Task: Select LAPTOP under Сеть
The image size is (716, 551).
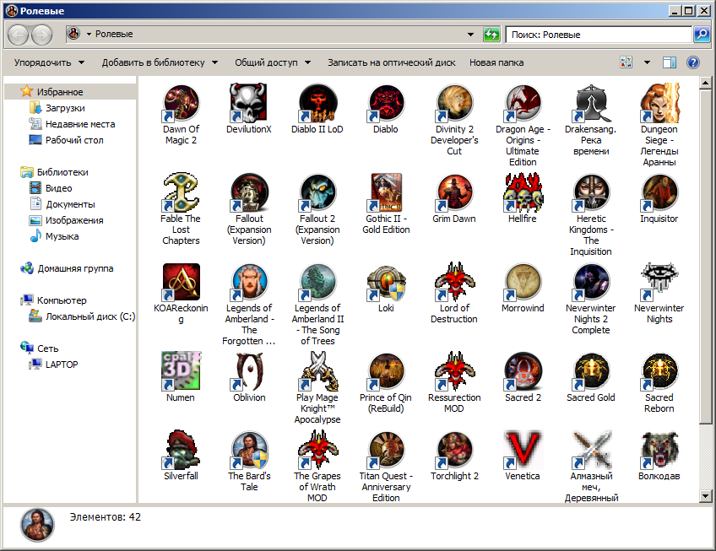Action: [62, 365]
